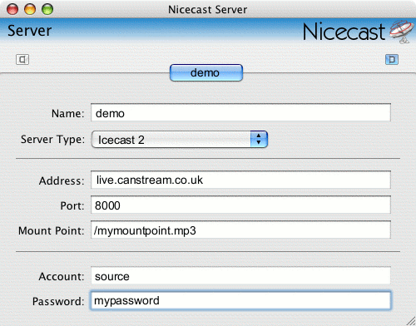
Task: Toggle the left drawer icon
Action: pyautogui.click(x=22, y=59)
